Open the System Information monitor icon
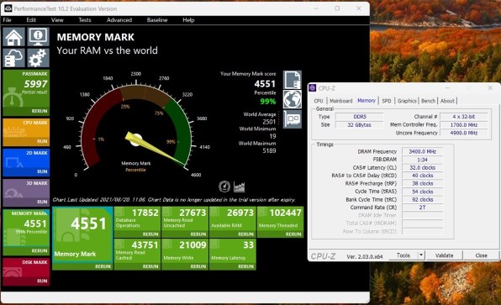This screenshot has height=305, width=501. [x=38, y=37]
